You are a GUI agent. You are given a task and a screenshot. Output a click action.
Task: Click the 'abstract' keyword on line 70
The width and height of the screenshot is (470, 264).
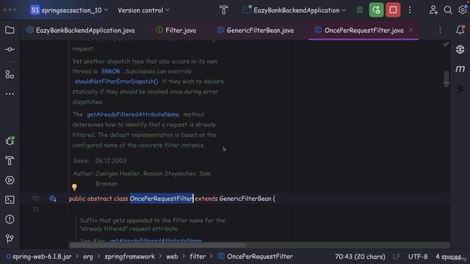(x=100, y=199)
